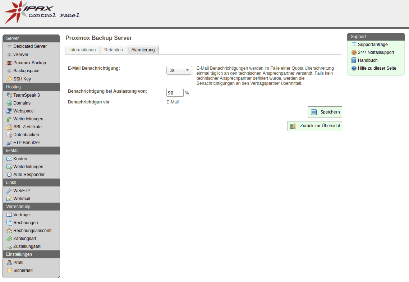Click the Proxmox Backup sidebar icon
This screenshot has width=409, height=282.
[x=9, y=63]
